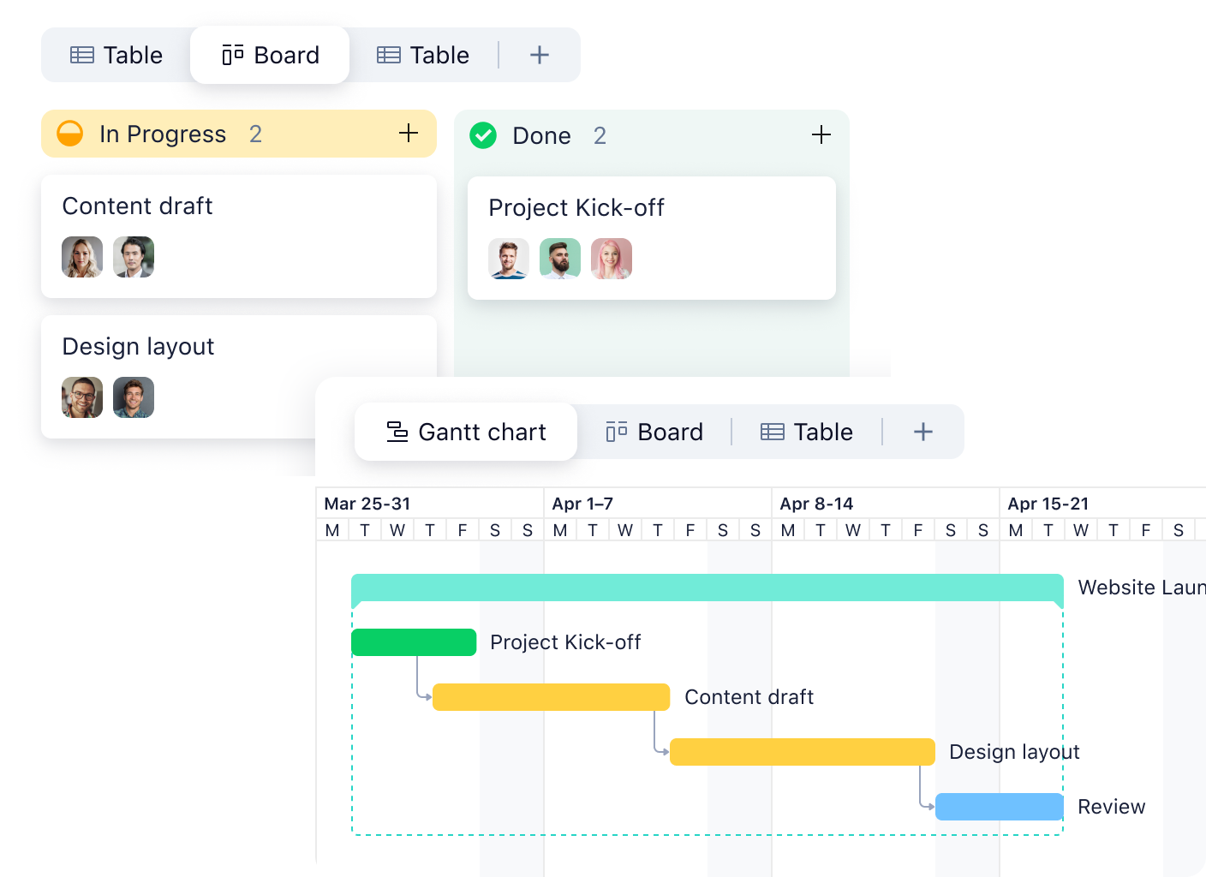Open the Content draft task card
This screenshot has height=877, width=1206.
137,206
